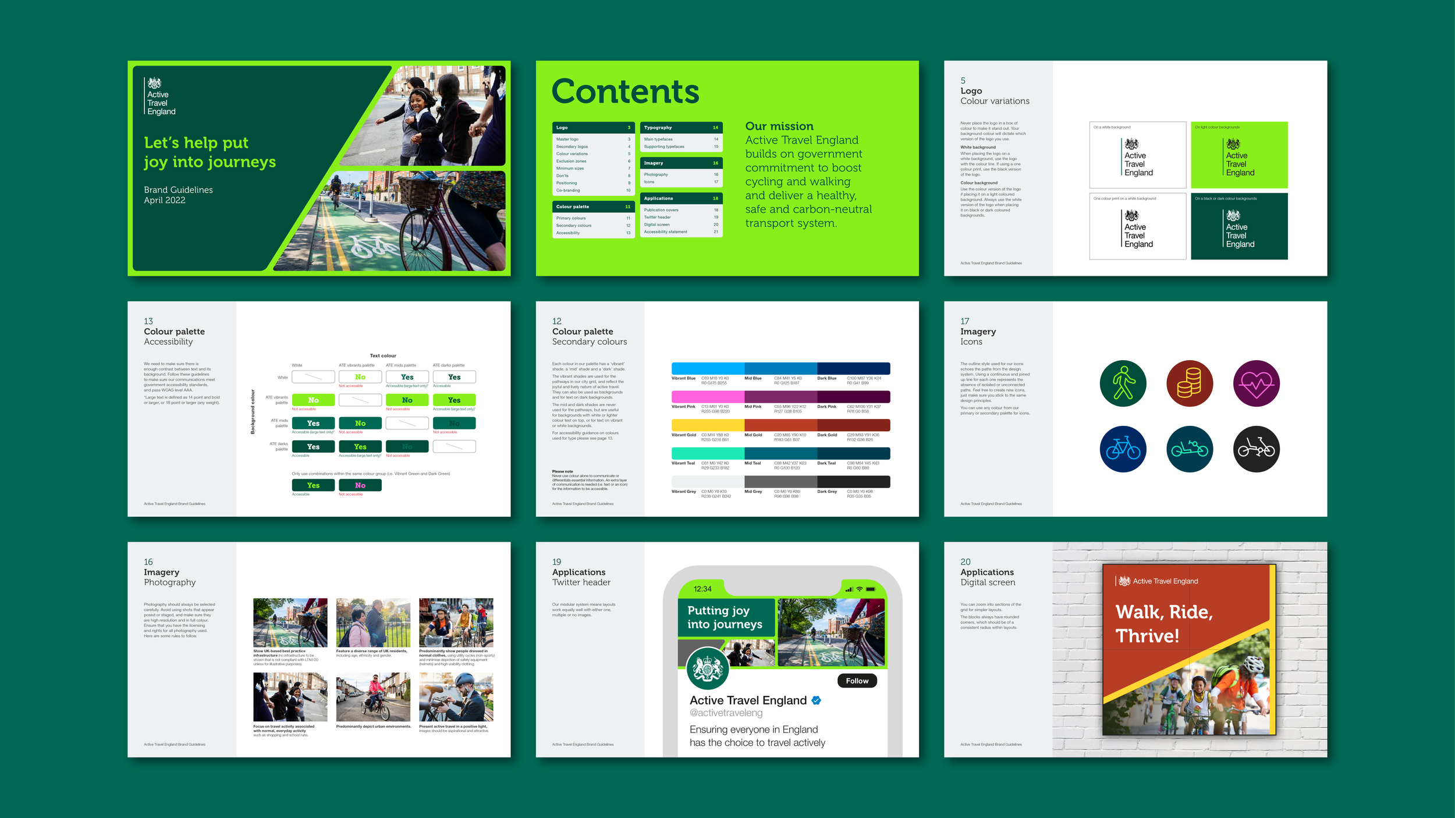1455x818 pixels.
Task: Click the teal cargo bike icon
Action: (x=1190, y=449)
